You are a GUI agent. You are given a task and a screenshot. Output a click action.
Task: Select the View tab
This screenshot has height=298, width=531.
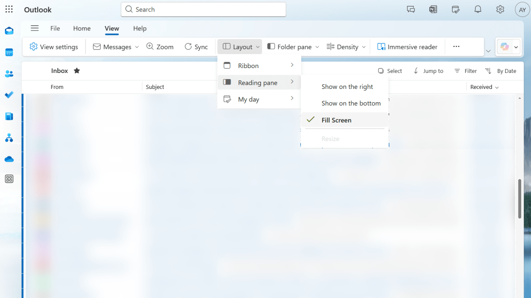tap(112, 28)
